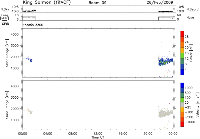Click the blue bottom of Power color bar
200x139 pixels.
tap(182, 72)
